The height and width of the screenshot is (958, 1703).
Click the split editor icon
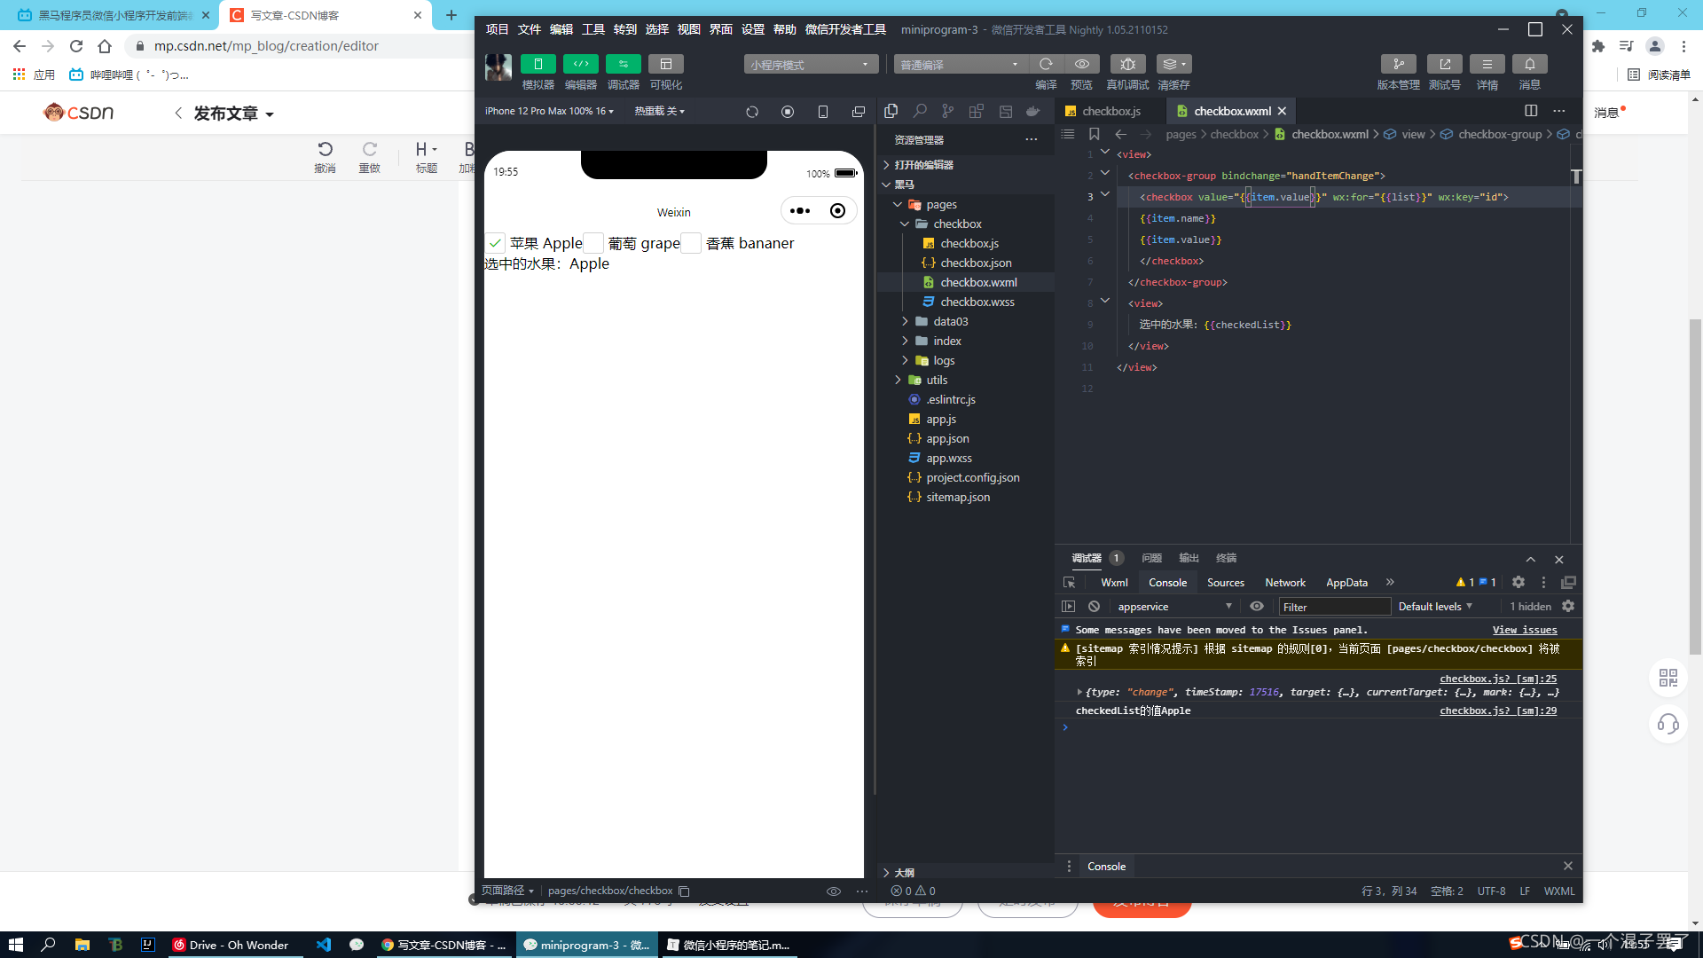pos(1531,111)
